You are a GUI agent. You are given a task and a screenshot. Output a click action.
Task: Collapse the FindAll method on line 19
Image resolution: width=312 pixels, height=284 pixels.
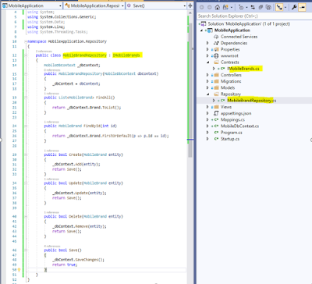[26, 98]
